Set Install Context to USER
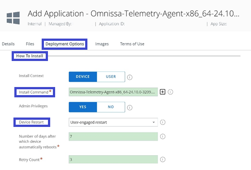This screenshot has height=170, width=251. 111,77
